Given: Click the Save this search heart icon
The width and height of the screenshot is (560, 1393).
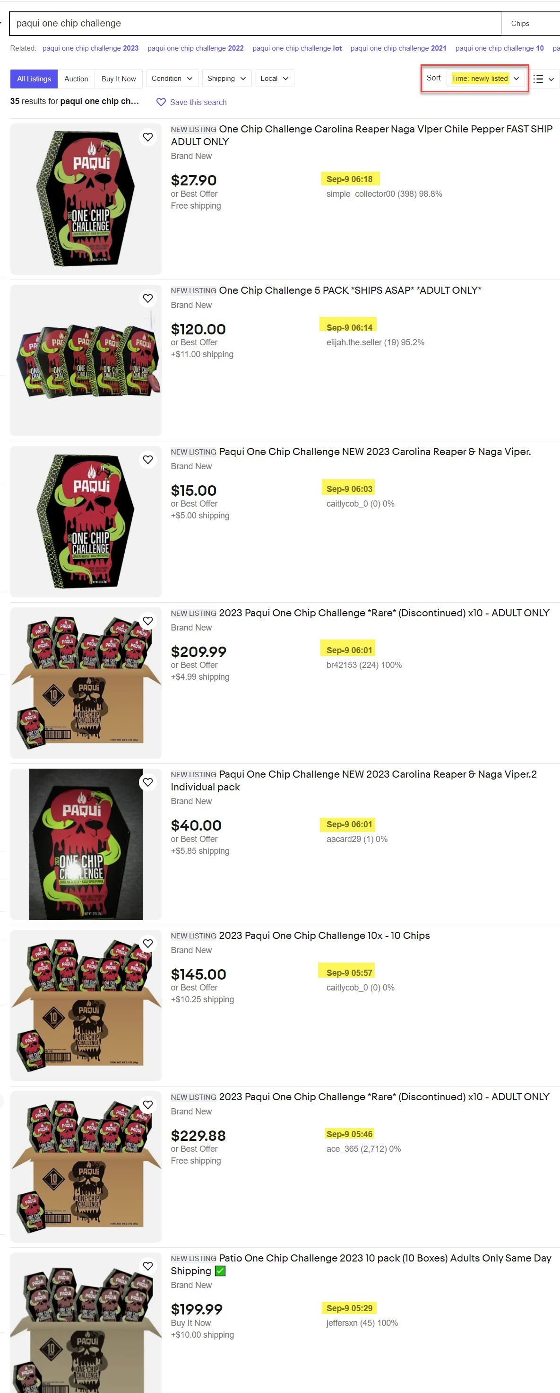Looking at the screenshot, I should tap(161, 102).
